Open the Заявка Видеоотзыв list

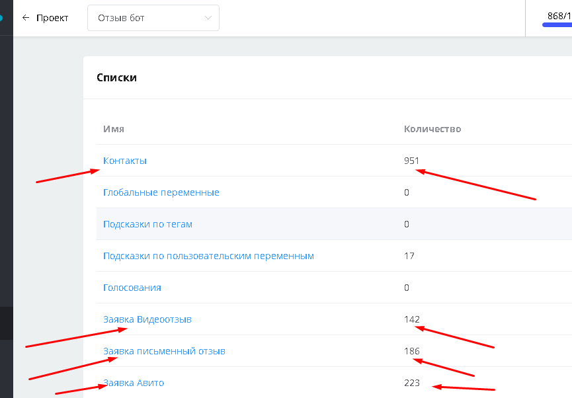point(147,319)
